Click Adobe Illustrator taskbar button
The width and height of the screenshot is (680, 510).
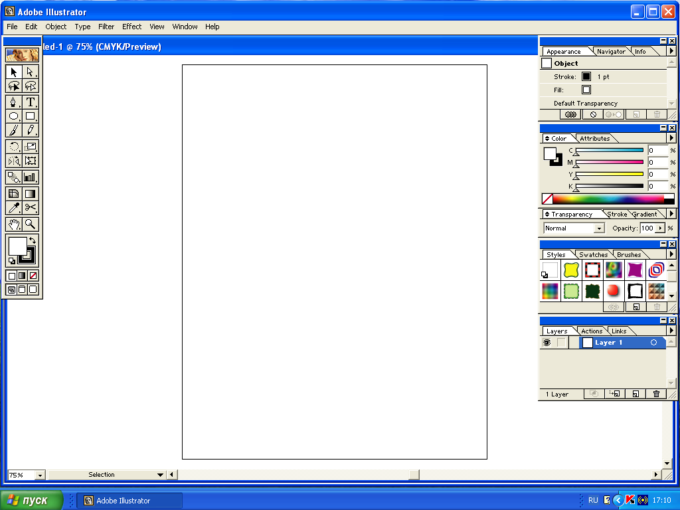pos(129,501)
